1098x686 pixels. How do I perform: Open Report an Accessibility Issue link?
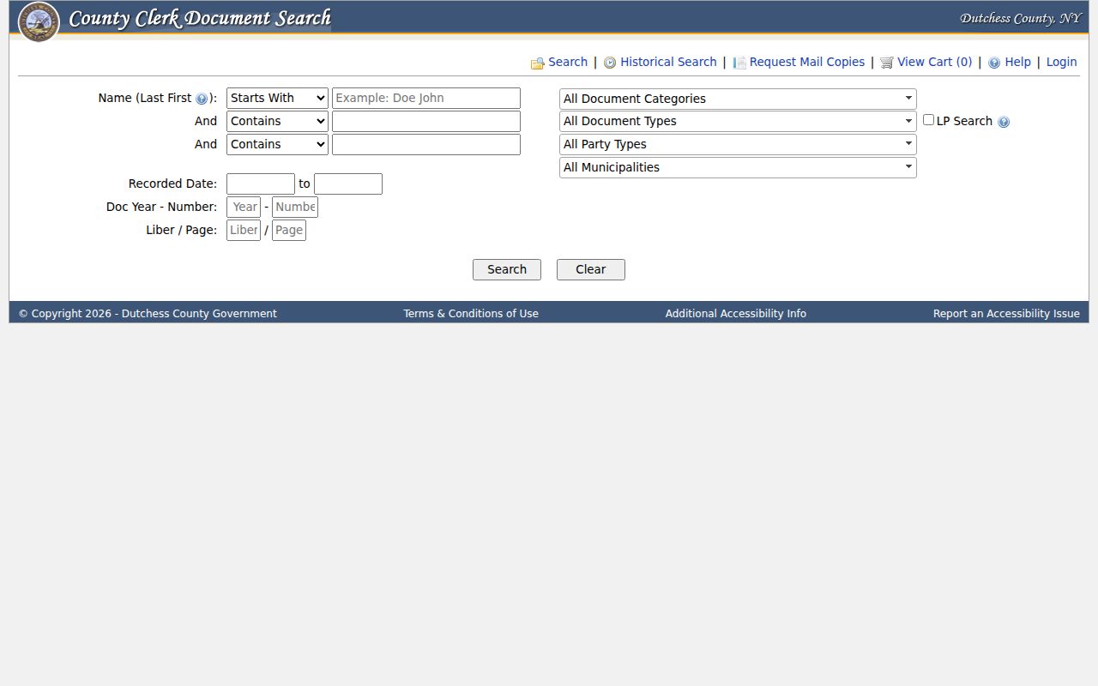tap(1006, 314)
